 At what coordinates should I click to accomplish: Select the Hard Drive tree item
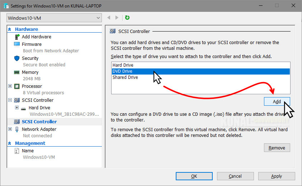coord(39,108)
